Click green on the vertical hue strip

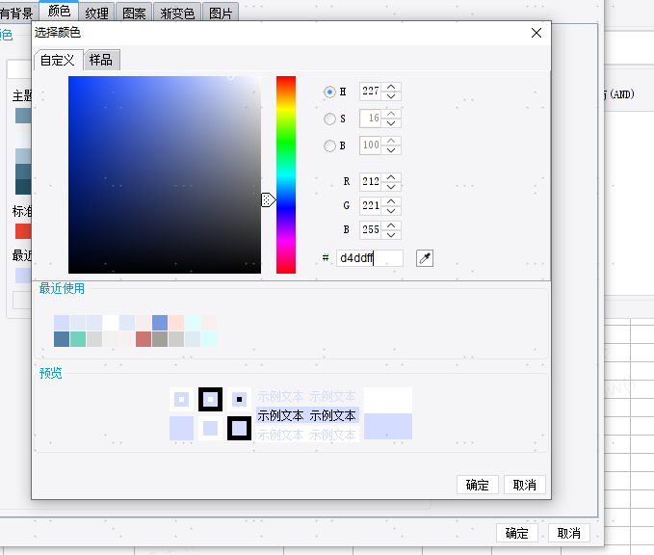286,142
